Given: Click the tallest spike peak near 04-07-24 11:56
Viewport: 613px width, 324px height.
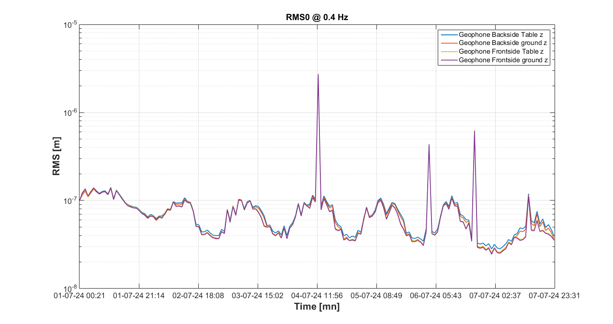Looking at the screenshot, I should click(318, 74).
